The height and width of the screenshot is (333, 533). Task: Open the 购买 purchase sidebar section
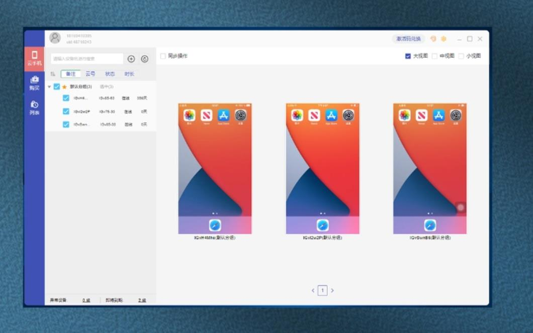coord(34,83)
